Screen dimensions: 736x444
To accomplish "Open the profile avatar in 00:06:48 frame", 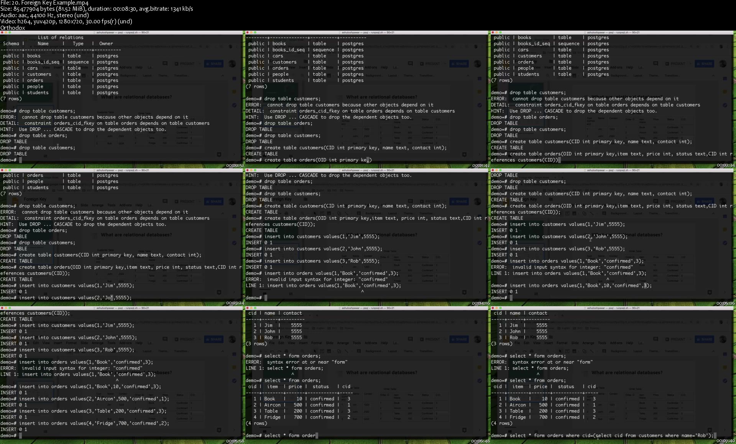I will pos(477,339).
